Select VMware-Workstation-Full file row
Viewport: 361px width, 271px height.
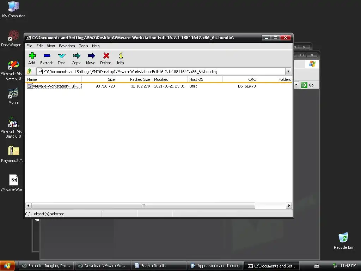click(x=159, y=86)
